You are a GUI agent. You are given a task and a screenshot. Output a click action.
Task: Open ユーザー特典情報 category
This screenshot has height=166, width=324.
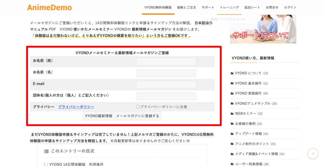click(249, 164)
